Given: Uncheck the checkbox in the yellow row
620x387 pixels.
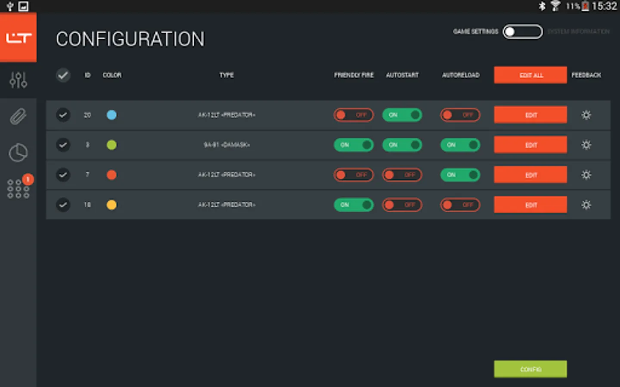Looking at the screenshot, I should [63, 205].
